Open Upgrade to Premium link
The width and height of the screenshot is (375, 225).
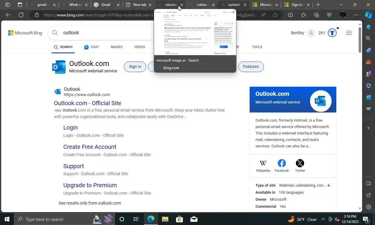[x=90, y=185]
